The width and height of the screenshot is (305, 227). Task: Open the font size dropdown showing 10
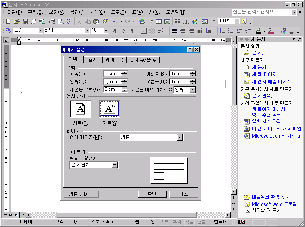click(x=105, y=31)
